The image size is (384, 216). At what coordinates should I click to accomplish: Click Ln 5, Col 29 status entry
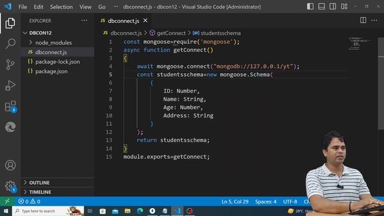point(235,202)
